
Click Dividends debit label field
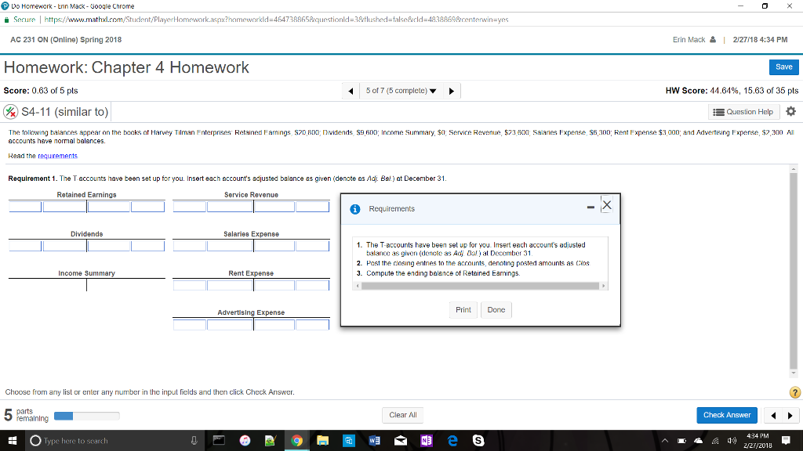pos(25,246)
